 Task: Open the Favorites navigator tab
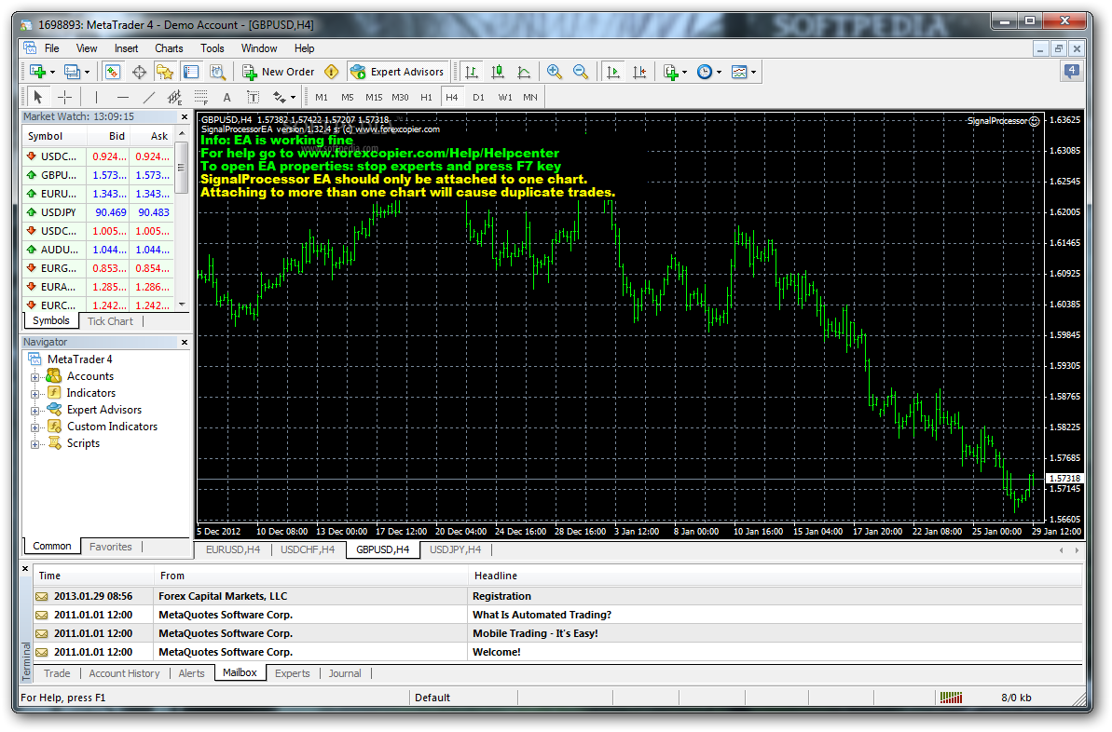[x=111, y=547]
